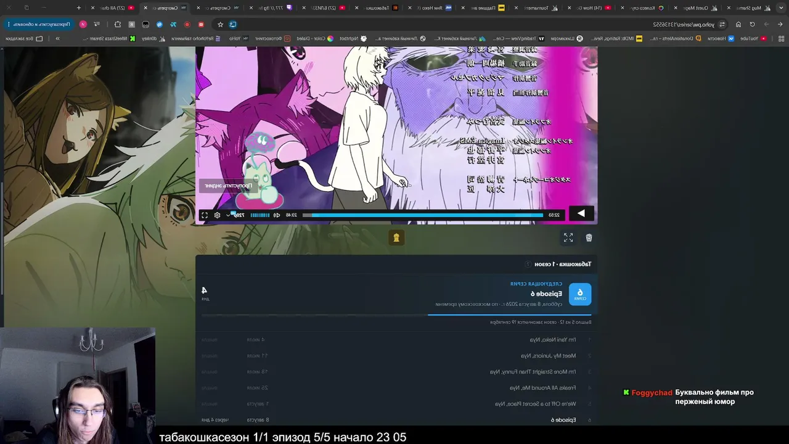Enter fullscreen from the player control bar
This screenshot has height=444, width=789.
coord(205,215)
